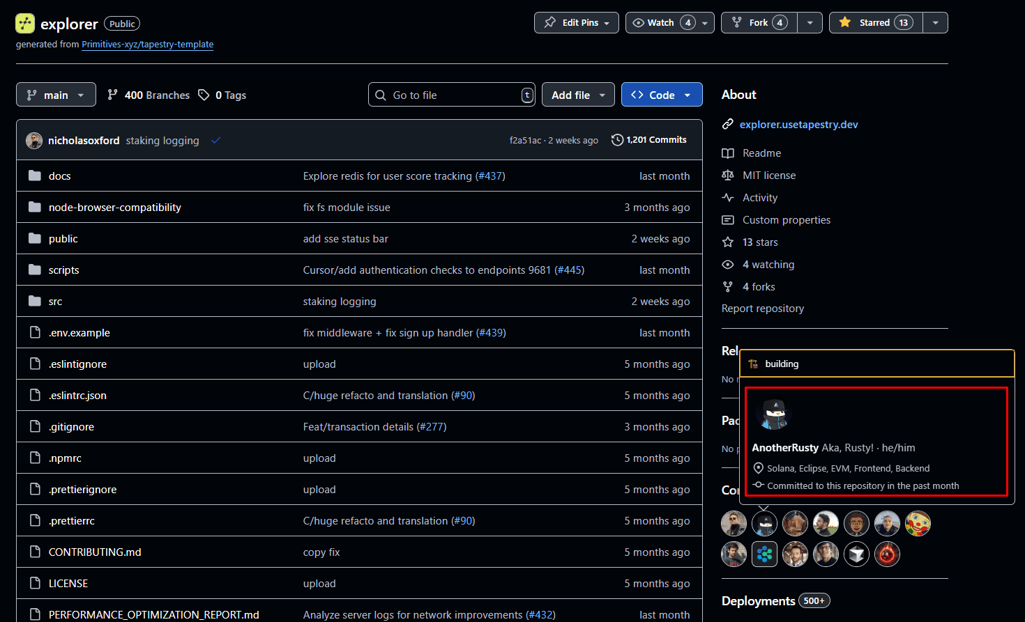The image size is (1025, 622).
Task: Click the verified commit checkmark badge
Action: pyautogui.click(x=215, y=139)
